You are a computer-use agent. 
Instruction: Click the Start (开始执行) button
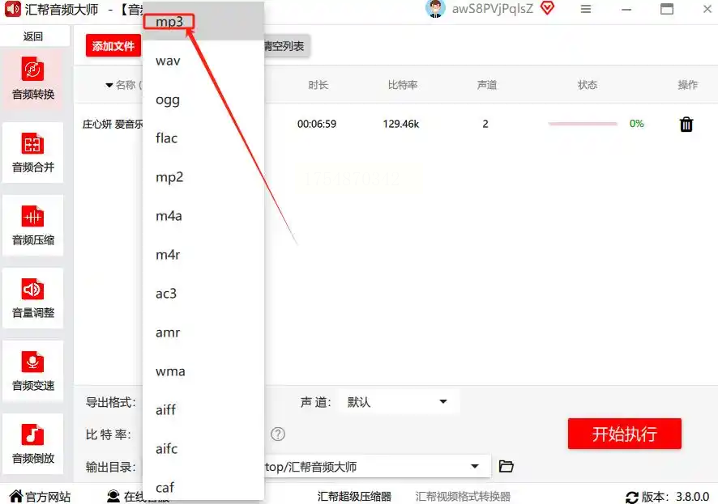(x=625, y=434)
